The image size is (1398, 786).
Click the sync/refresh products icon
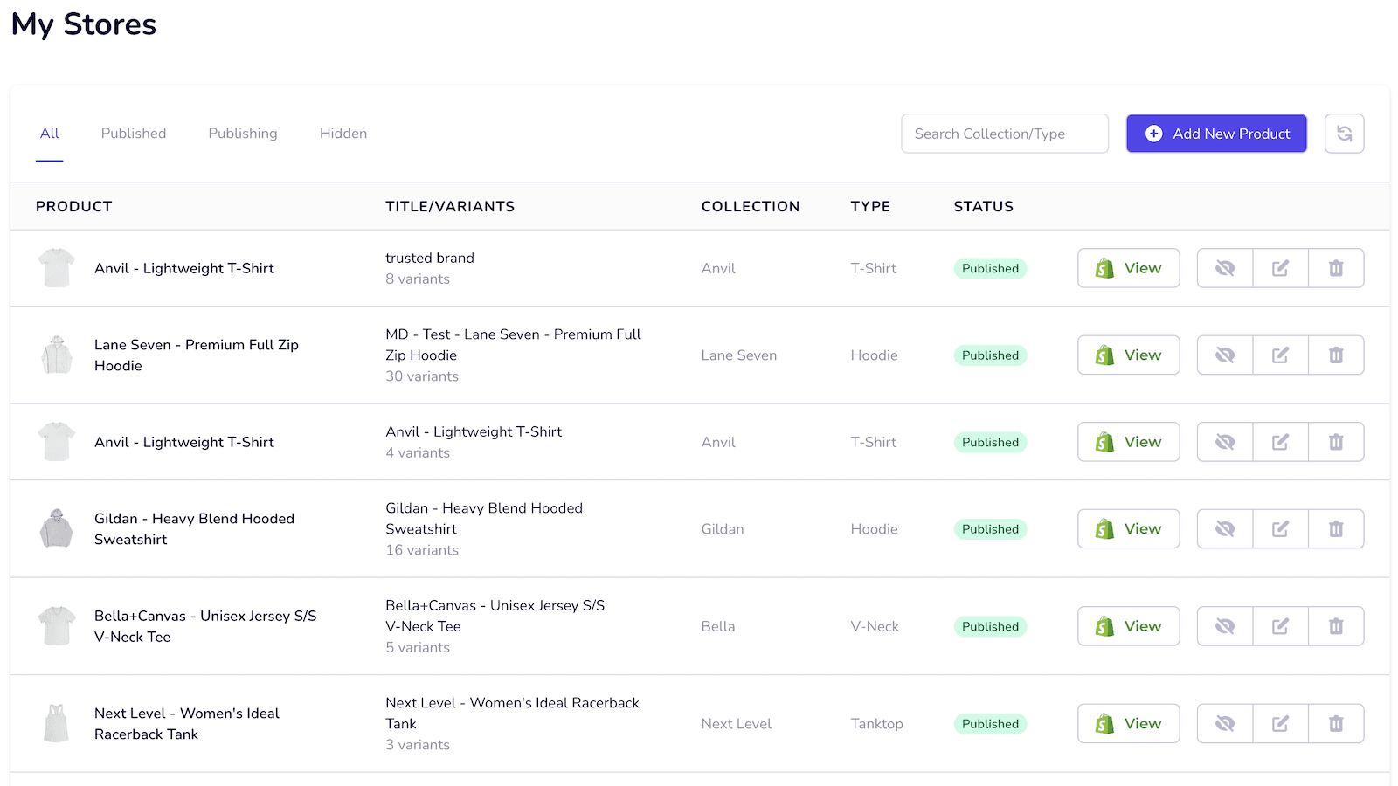coord(1344,133)
